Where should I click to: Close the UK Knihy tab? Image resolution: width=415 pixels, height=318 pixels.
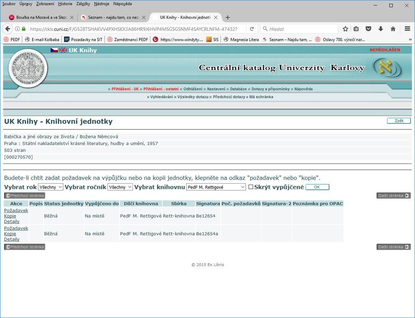(216, 17)
